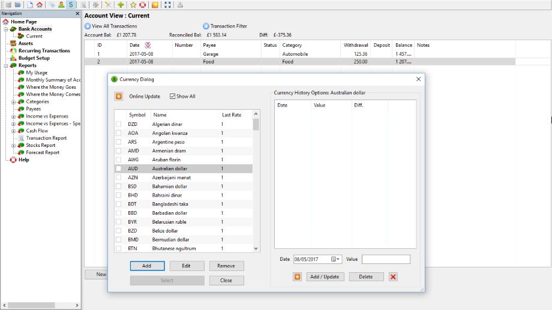
Task: Click the orange RSS news icon
Action: tap(155, 5)
